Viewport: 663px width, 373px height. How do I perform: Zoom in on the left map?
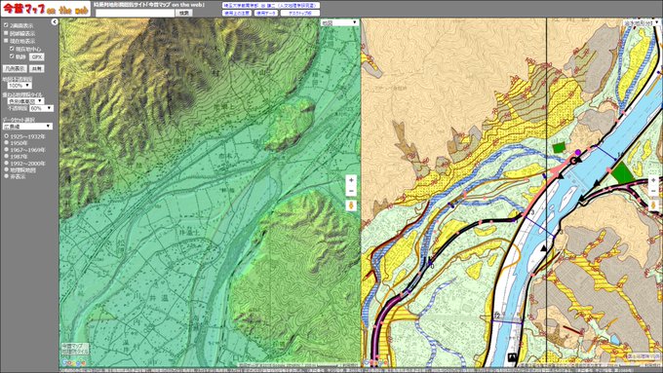(x=351, y=180)
